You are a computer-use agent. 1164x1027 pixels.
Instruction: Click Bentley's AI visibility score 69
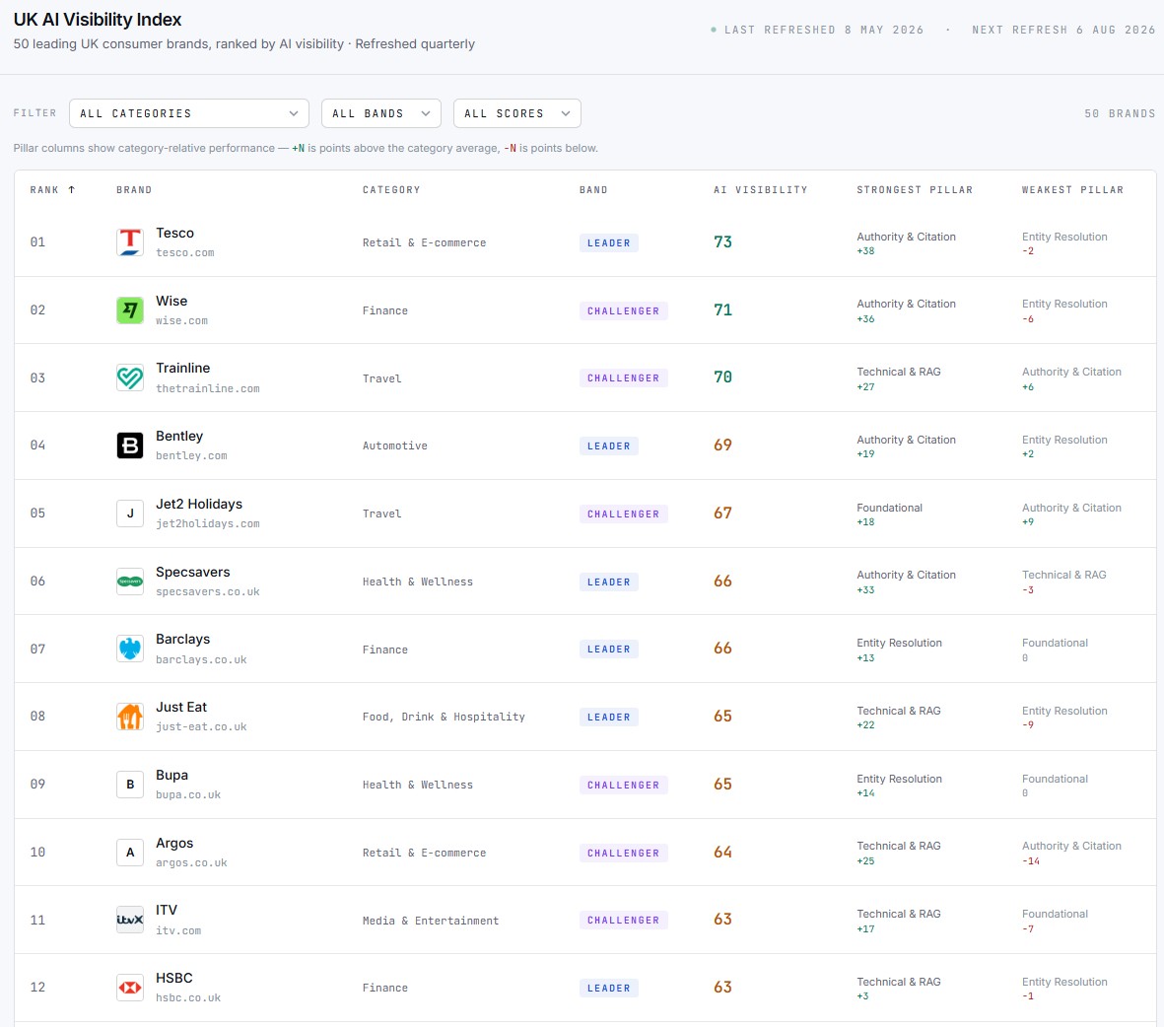(723, 445)
